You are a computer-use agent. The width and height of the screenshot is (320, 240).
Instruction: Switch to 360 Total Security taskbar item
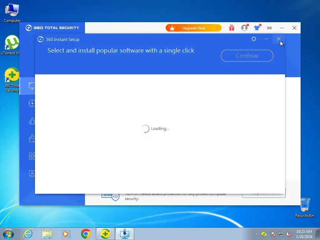click(x=105, y=234)
